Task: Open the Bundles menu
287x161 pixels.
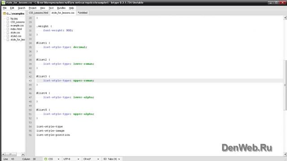Action: (x=61, y=8)
